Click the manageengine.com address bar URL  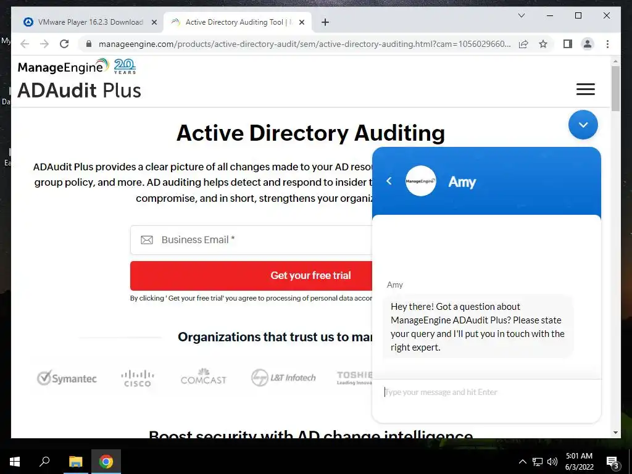tap(304, 44)
